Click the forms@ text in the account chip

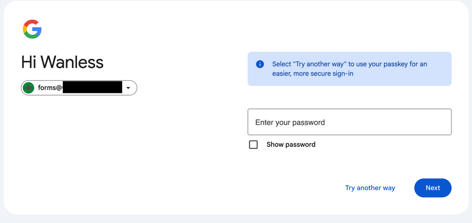(x=50, y=88)
